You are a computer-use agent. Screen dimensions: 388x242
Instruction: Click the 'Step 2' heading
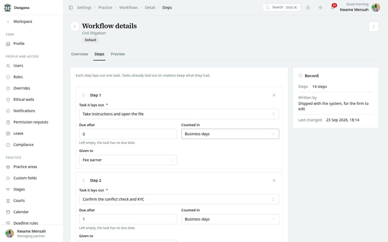point(96,180)
